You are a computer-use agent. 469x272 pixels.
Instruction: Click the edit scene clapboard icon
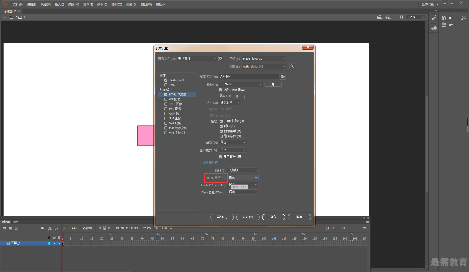(x=379, y=17)
